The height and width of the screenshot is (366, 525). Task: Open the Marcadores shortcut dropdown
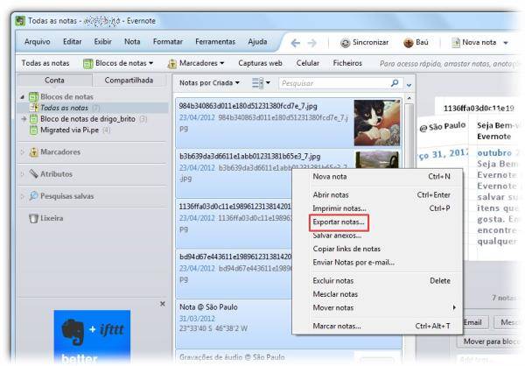pyautogui.click(x=222, y=63)
